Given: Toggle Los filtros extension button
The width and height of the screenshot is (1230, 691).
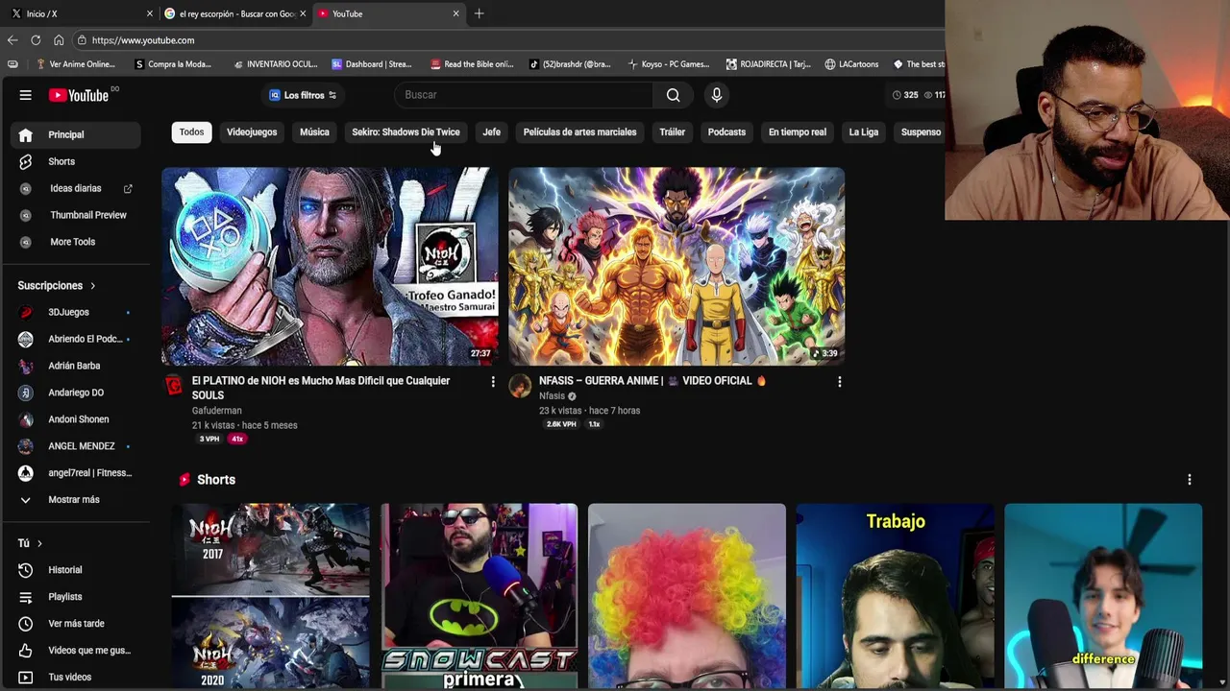Looking at the screenshot, I should pos(303,95).
